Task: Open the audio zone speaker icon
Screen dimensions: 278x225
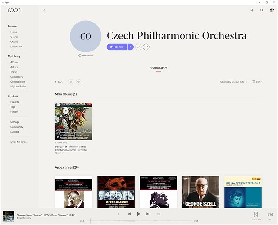Action: [256, 215]
